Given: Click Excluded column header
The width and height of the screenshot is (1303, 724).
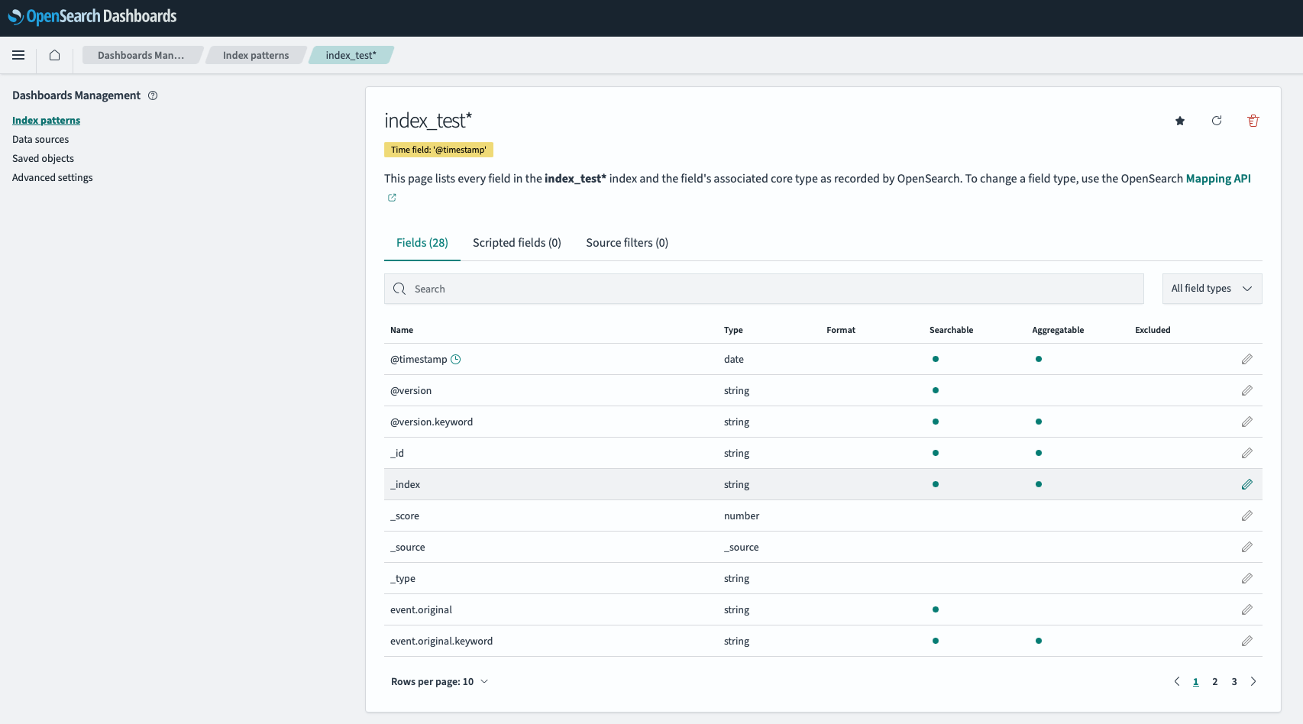Looking at the screenshot, I should 1153,330.
